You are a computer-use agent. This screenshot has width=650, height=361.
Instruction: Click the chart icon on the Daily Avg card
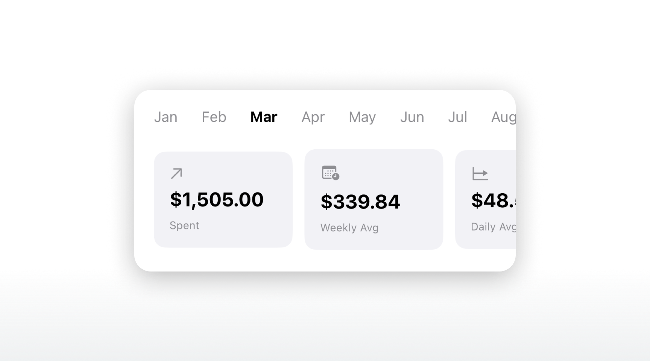pyautogui.click(x=479, y=173)
